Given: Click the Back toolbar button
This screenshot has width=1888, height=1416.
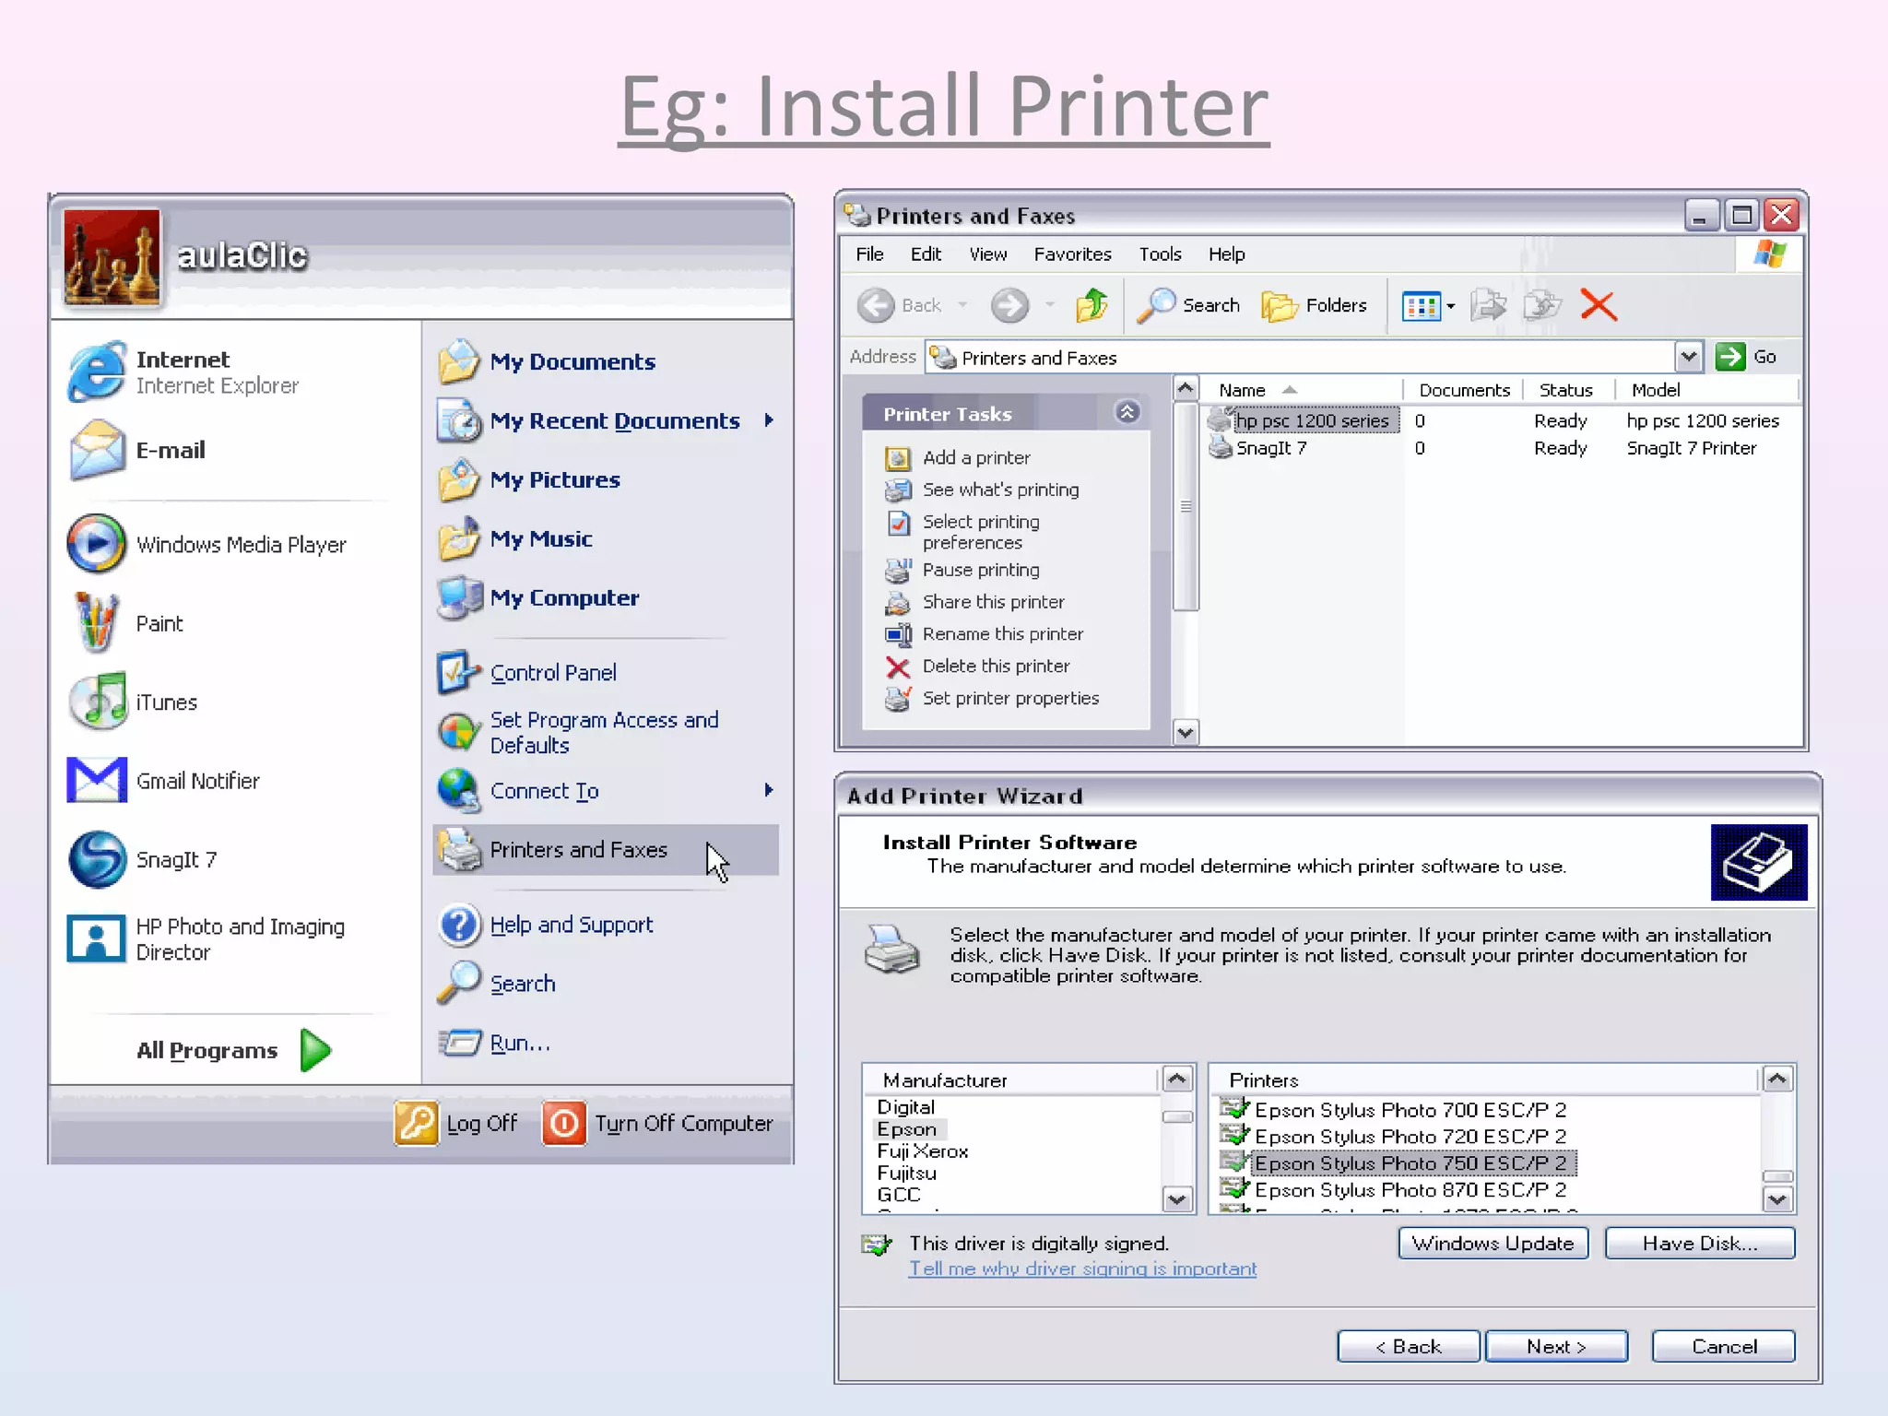Looking at the screenshot, I should pos(900,305).
